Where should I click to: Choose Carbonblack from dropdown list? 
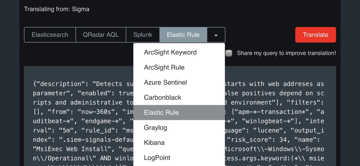179,97
